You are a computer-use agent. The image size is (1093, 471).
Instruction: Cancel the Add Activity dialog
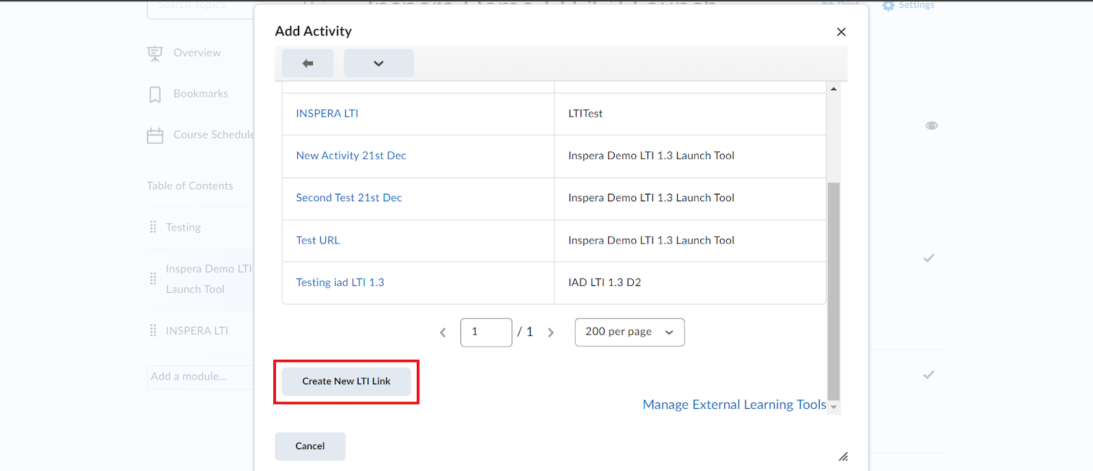[x=310, y=446]
